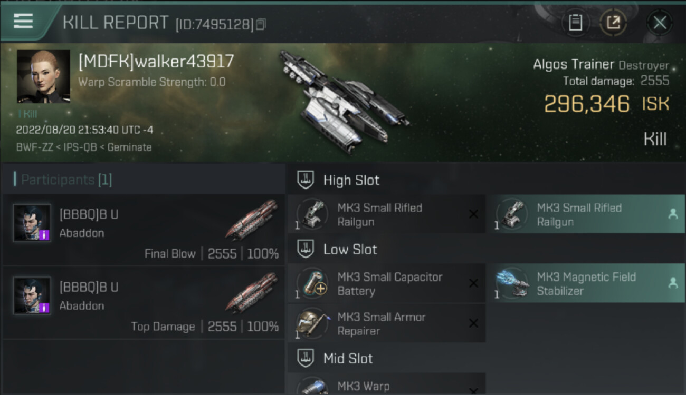Share kill report via export icon
Image resolution: width=686 pixels, height=395 pixels.
[613, 23]
